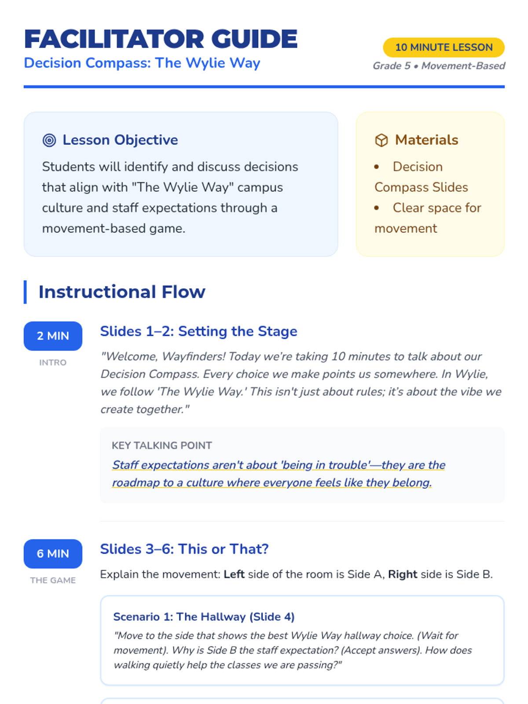The image size is (528, 704).
Task: Click the KEY TALKING POINT label
Action: (162, 446)
